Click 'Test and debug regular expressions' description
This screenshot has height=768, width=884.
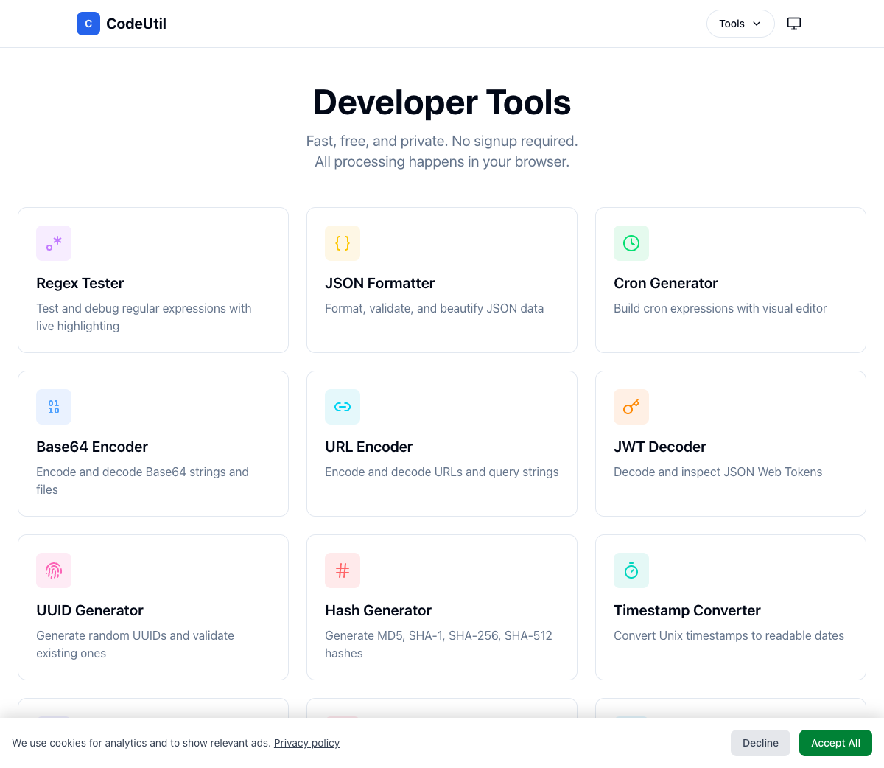[144, 317]
